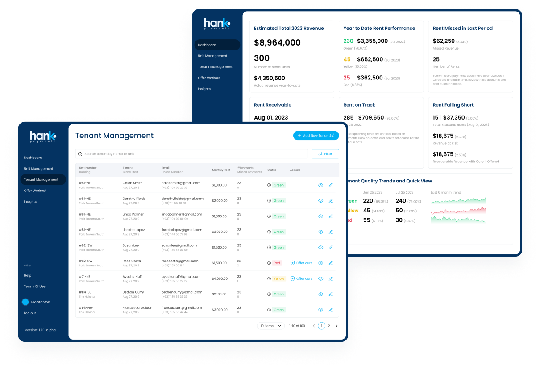Select Insights in the dashboard sidebar

pos(204,89)
